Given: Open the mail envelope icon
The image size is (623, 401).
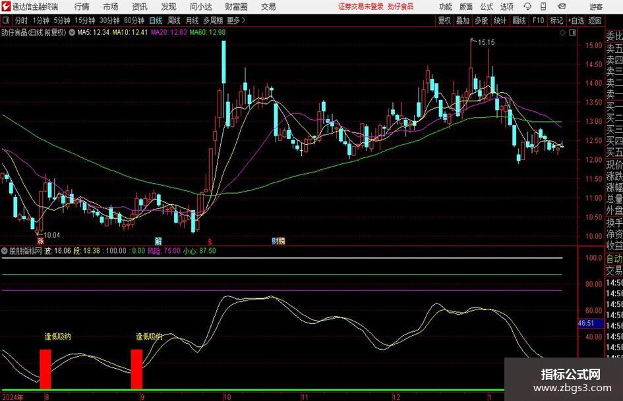Looking at the screenshot, I should click(x=562, y=7).
